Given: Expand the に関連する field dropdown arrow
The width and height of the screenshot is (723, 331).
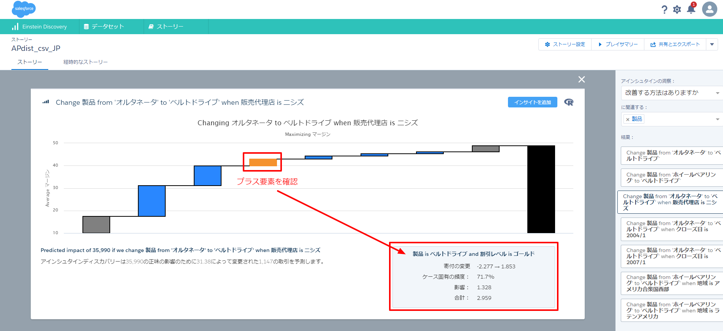Looking at the screenshot, I should click(x=717, y=120).
